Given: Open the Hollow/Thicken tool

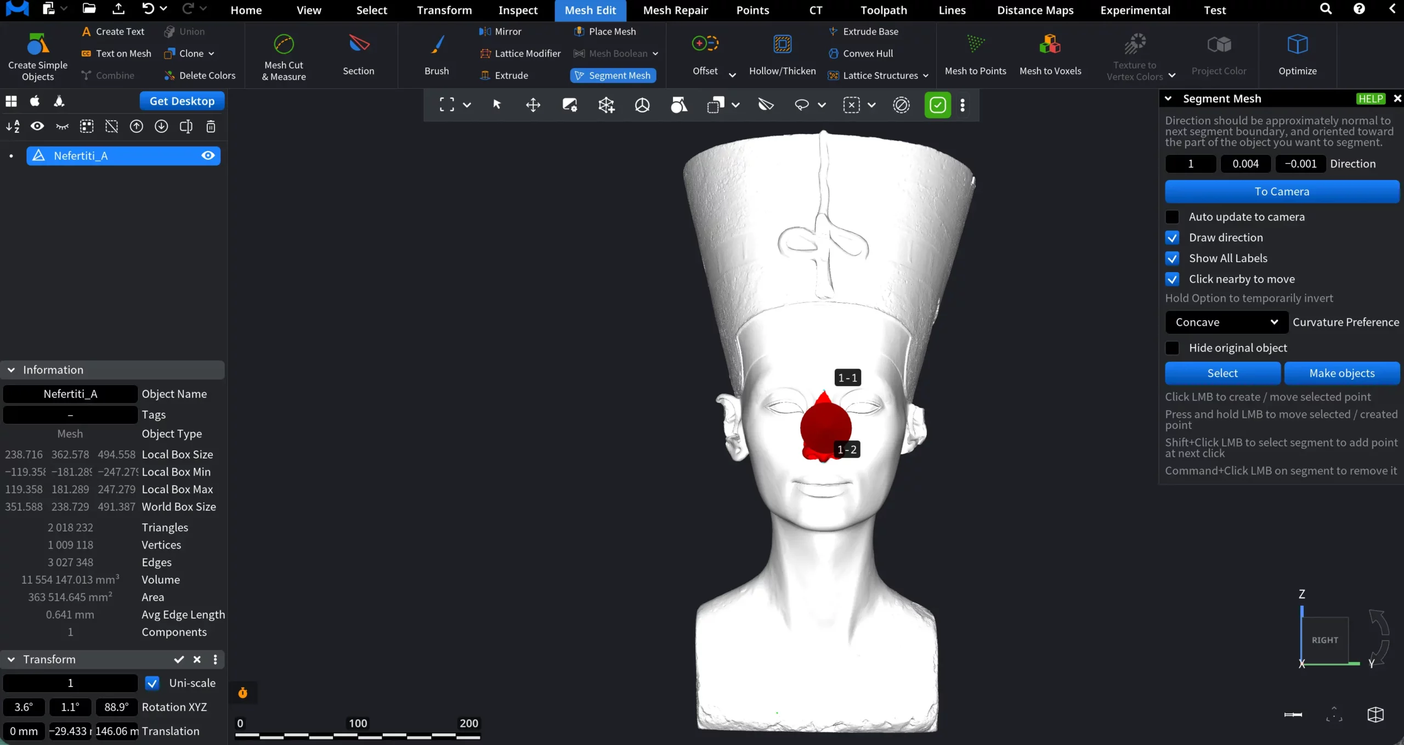Looking at the screenshot, I should [x=782, y=44].
